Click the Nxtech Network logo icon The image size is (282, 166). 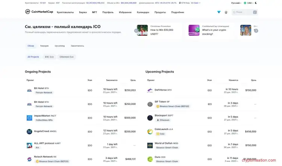click(x=29, y=159)
